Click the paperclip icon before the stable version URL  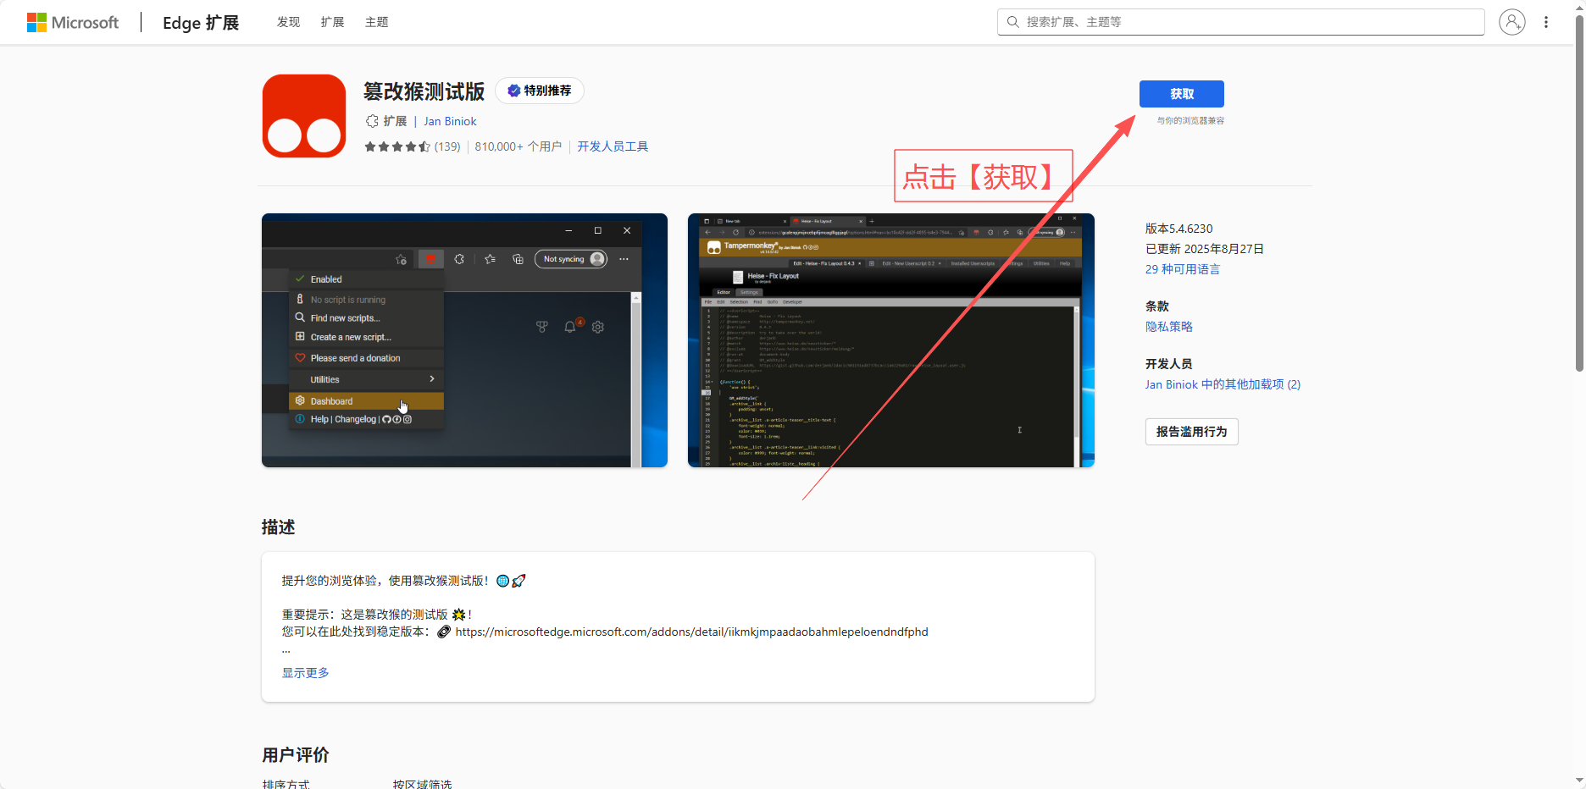tap(444, 632)
